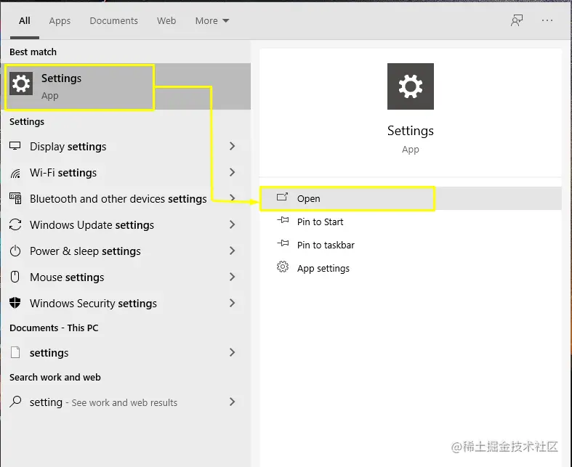Click the Power & sleep power icon
The height and width of the screenshot is (467, 572).
[x=15, y=251]
